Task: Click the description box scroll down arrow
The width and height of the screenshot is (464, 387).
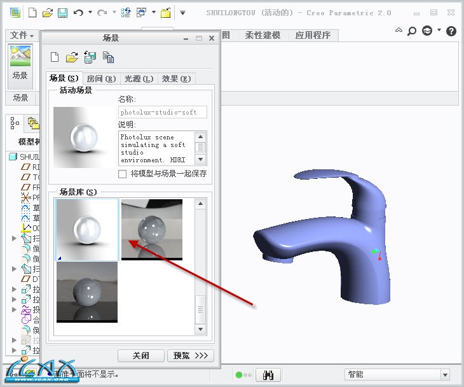Action: [201, 159]
